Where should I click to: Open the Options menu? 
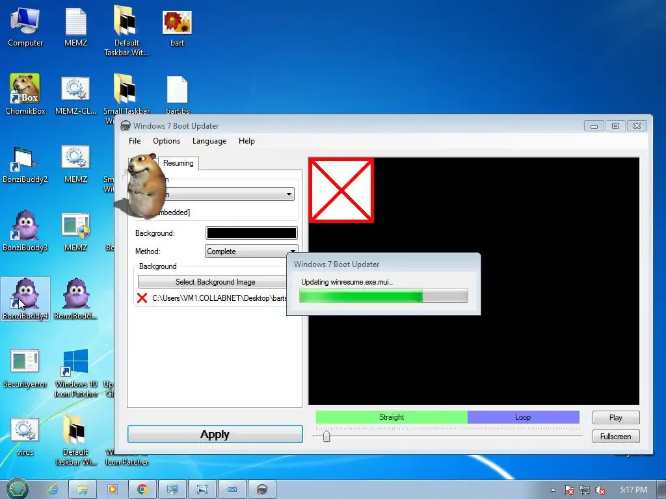tap(166, 141)
